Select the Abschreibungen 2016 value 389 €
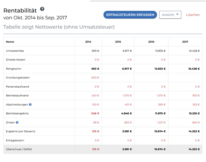This screenshot has width=206, height=162. [162, 105]
